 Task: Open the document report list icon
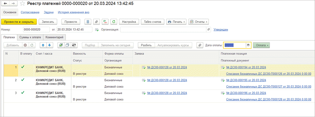[x=88, y=22]
